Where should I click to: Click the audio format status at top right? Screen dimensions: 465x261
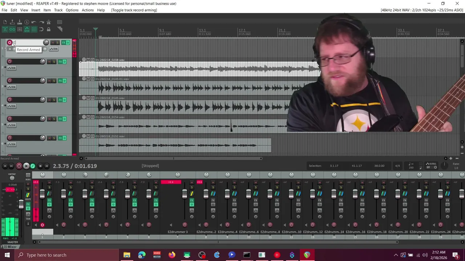[x=422, y=10]
